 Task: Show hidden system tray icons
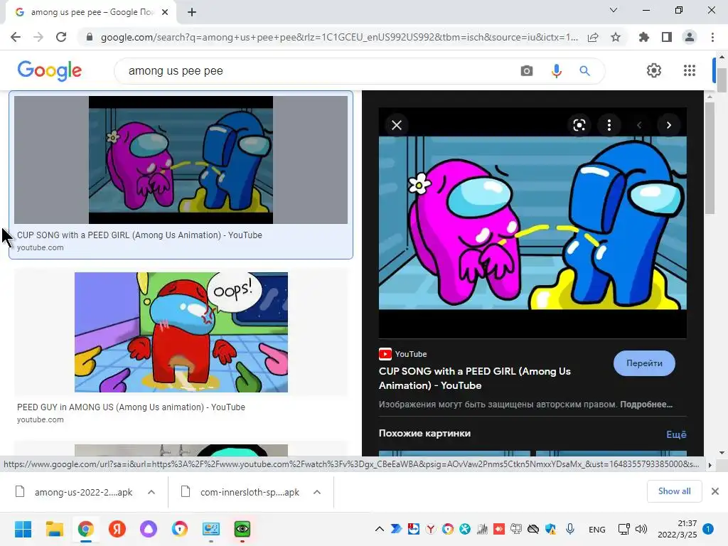click(x=380, y=529)
